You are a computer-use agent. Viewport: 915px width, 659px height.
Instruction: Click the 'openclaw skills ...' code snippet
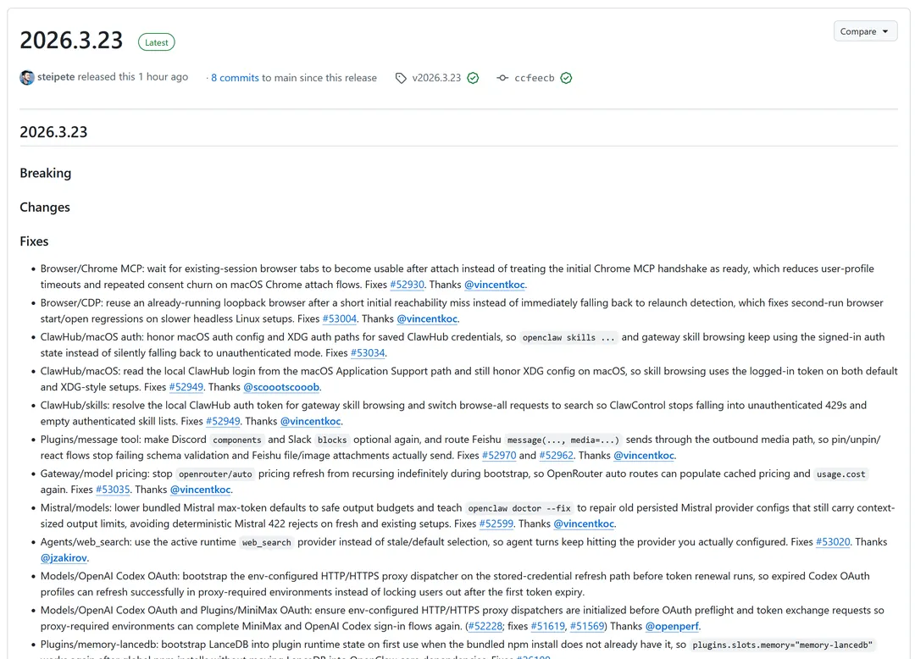[568, 338]
